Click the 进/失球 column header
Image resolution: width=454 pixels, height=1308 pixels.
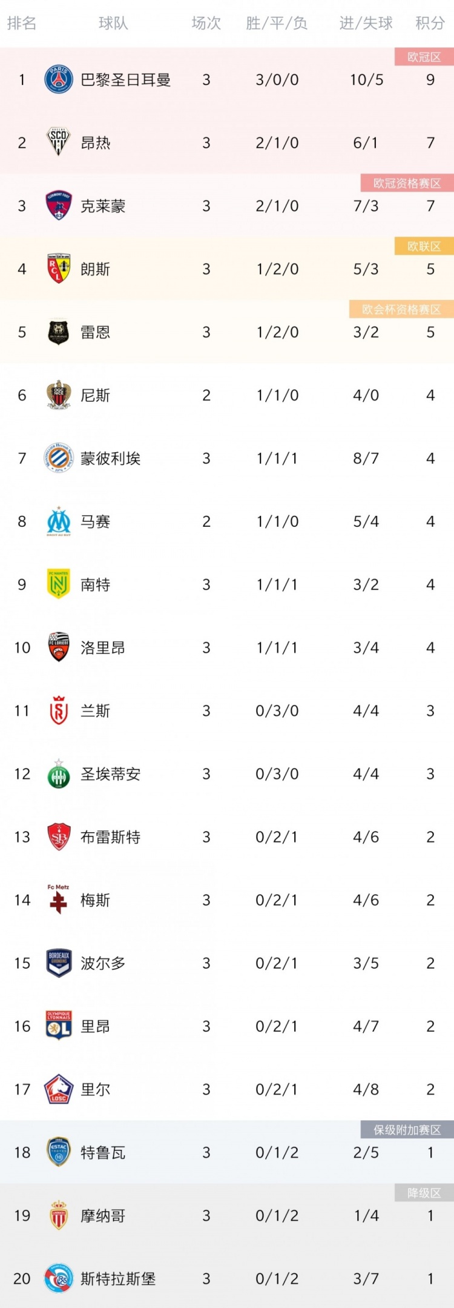point(366,24)
